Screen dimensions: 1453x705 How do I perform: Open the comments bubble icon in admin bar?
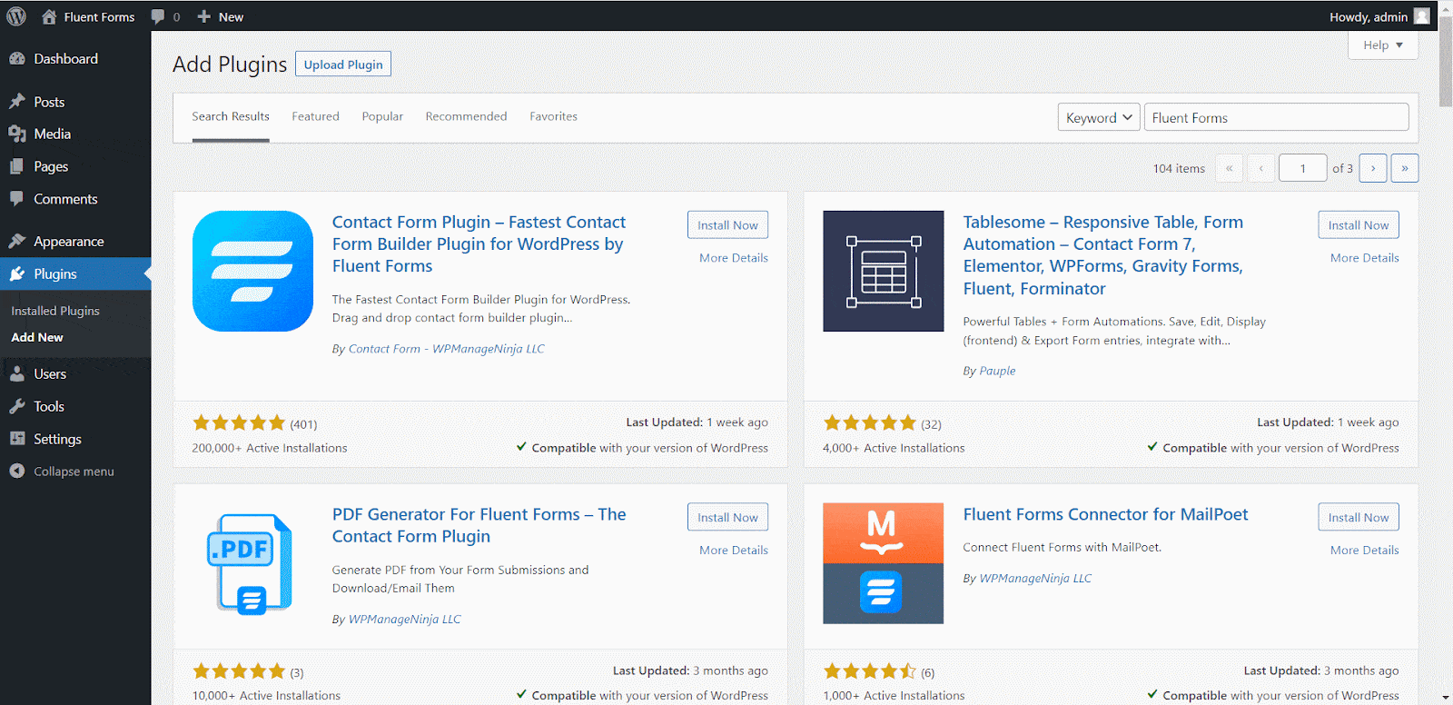click(x=158, y=16)
